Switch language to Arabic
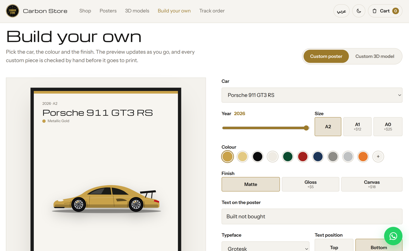This screenshot has width=409, height=251. pos(341,11)
